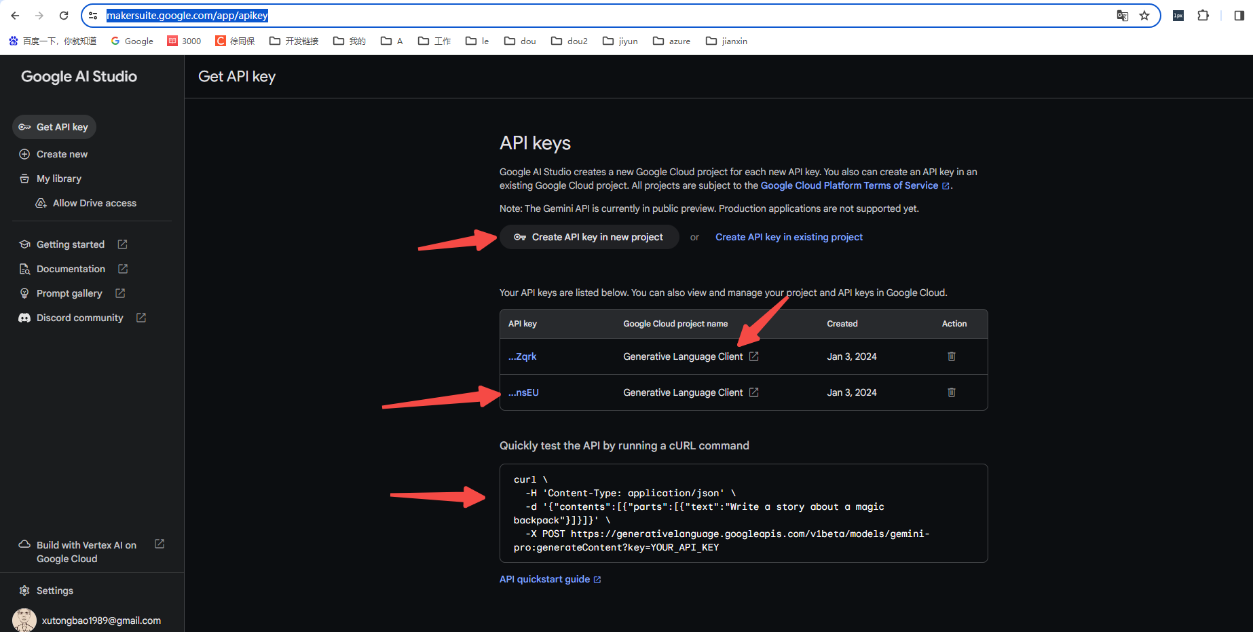Open Settings in the sidebar

click(46, 591)
